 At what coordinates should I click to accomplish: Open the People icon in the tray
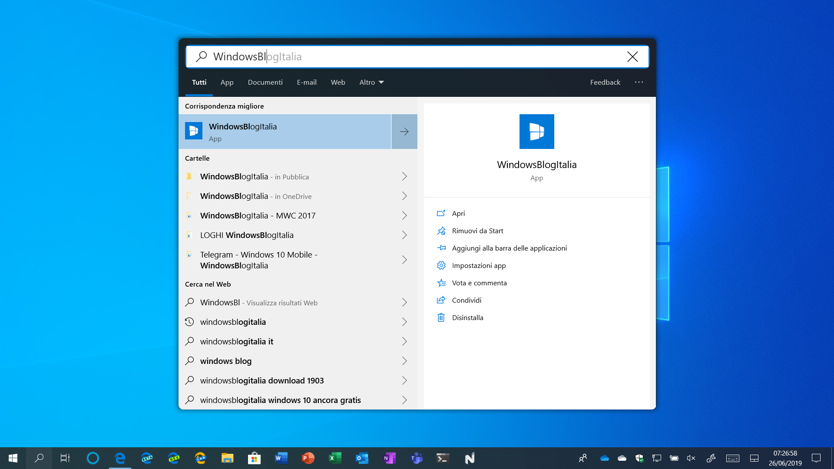[x=583, y=458]
